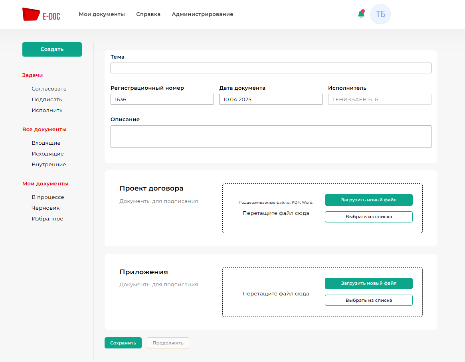Click Выбрать из списка under Приложения

click(368, 300)
